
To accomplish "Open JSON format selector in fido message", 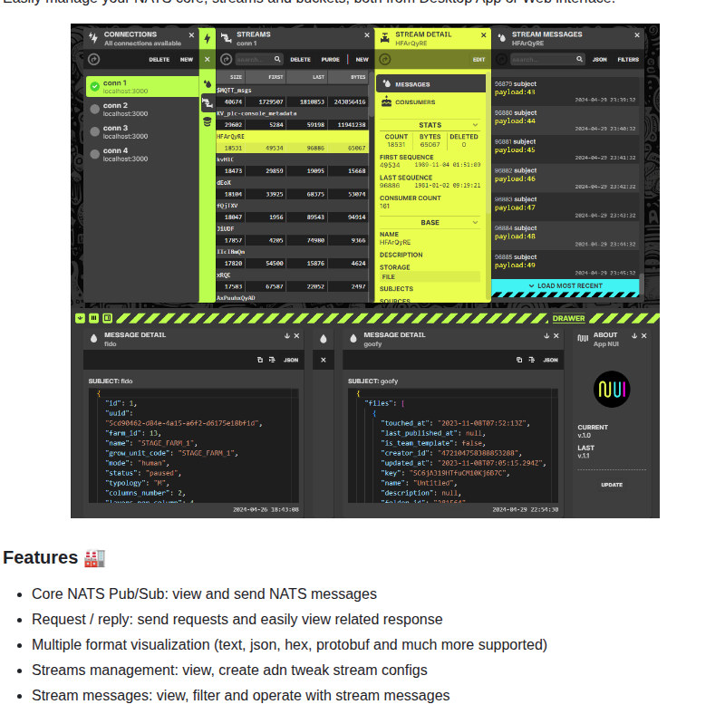I will 291,360.
